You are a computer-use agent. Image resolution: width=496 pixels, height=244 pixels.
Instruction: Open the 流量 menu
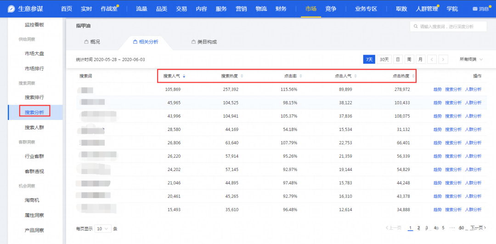[x=142, y=9]
